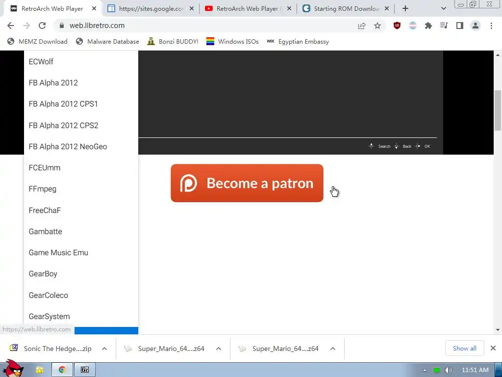The height and width of the screenshot is (377, 502).
Task: Open a new browser tab
Action: coord(405,9)
